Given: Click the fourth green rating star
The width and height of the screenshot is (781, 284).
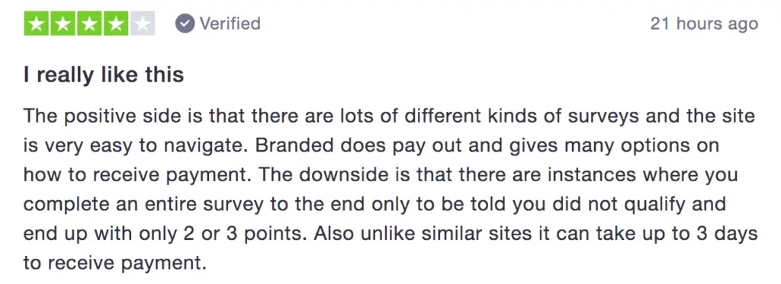Looking at the screenshot, I should 116,24.
